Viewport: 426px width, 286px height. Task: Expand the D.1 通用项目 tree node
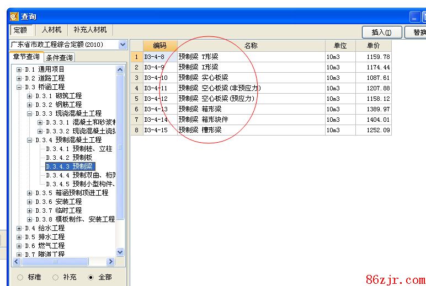coord(19,69)
